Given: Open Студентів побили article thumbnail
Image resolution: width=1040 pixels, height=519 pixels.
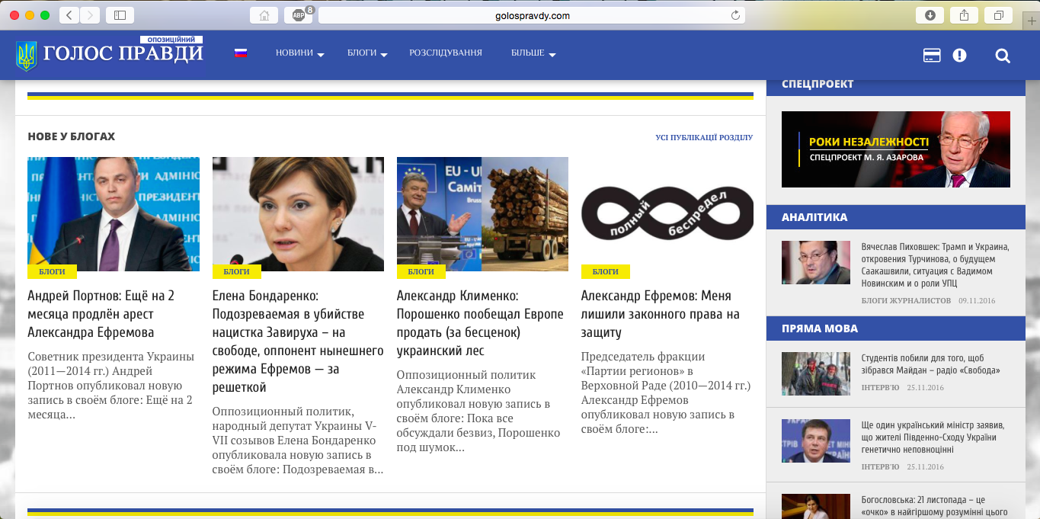Looking at the screenshot, I should tap(816, 373).
